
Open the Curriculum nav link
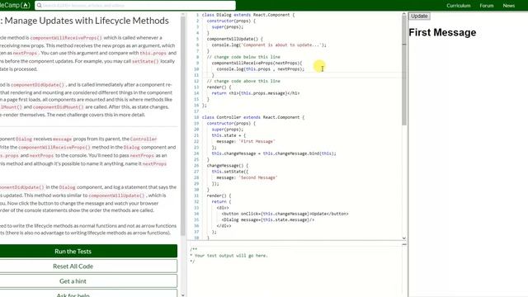pyautogui.click(x=459, y=6)
